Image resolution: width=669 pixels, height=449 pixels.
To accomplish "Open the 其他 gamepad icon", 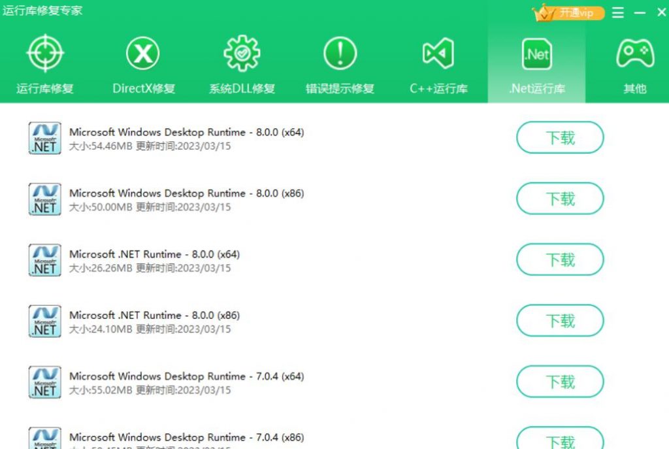I will point(635,54).
